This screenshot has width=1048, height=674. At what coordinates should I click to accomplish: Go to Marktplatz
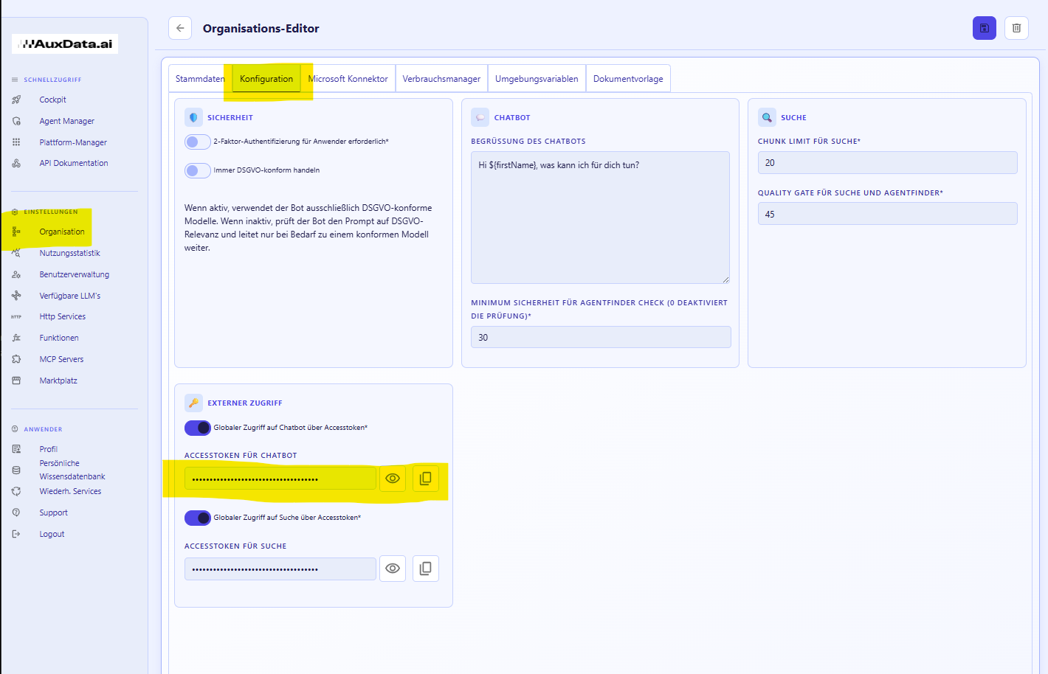(x=58, y=381)
